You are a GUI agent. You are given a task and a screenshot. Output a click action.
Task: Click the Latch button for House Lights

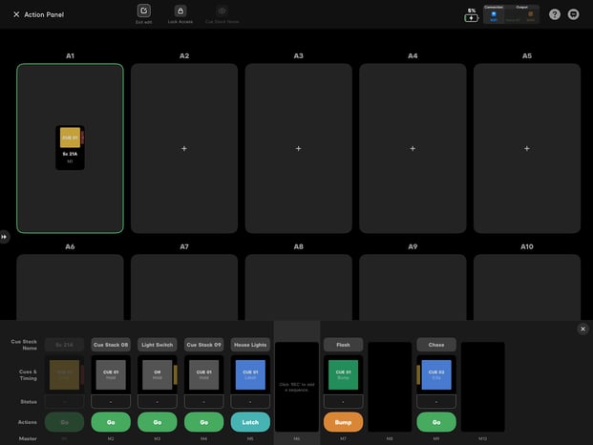click(x=250, y=422)
